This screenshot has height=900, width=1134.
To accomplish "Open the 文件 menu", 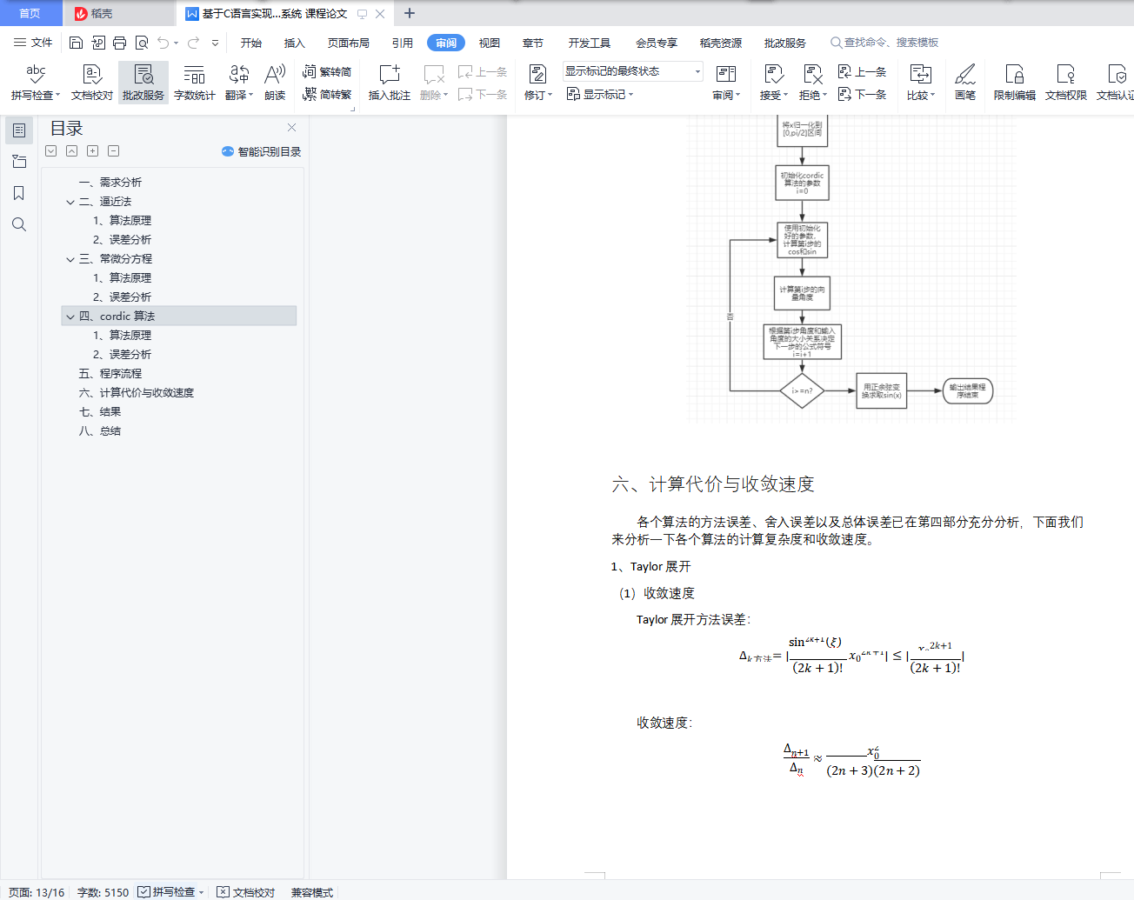I will coord(33,43).
